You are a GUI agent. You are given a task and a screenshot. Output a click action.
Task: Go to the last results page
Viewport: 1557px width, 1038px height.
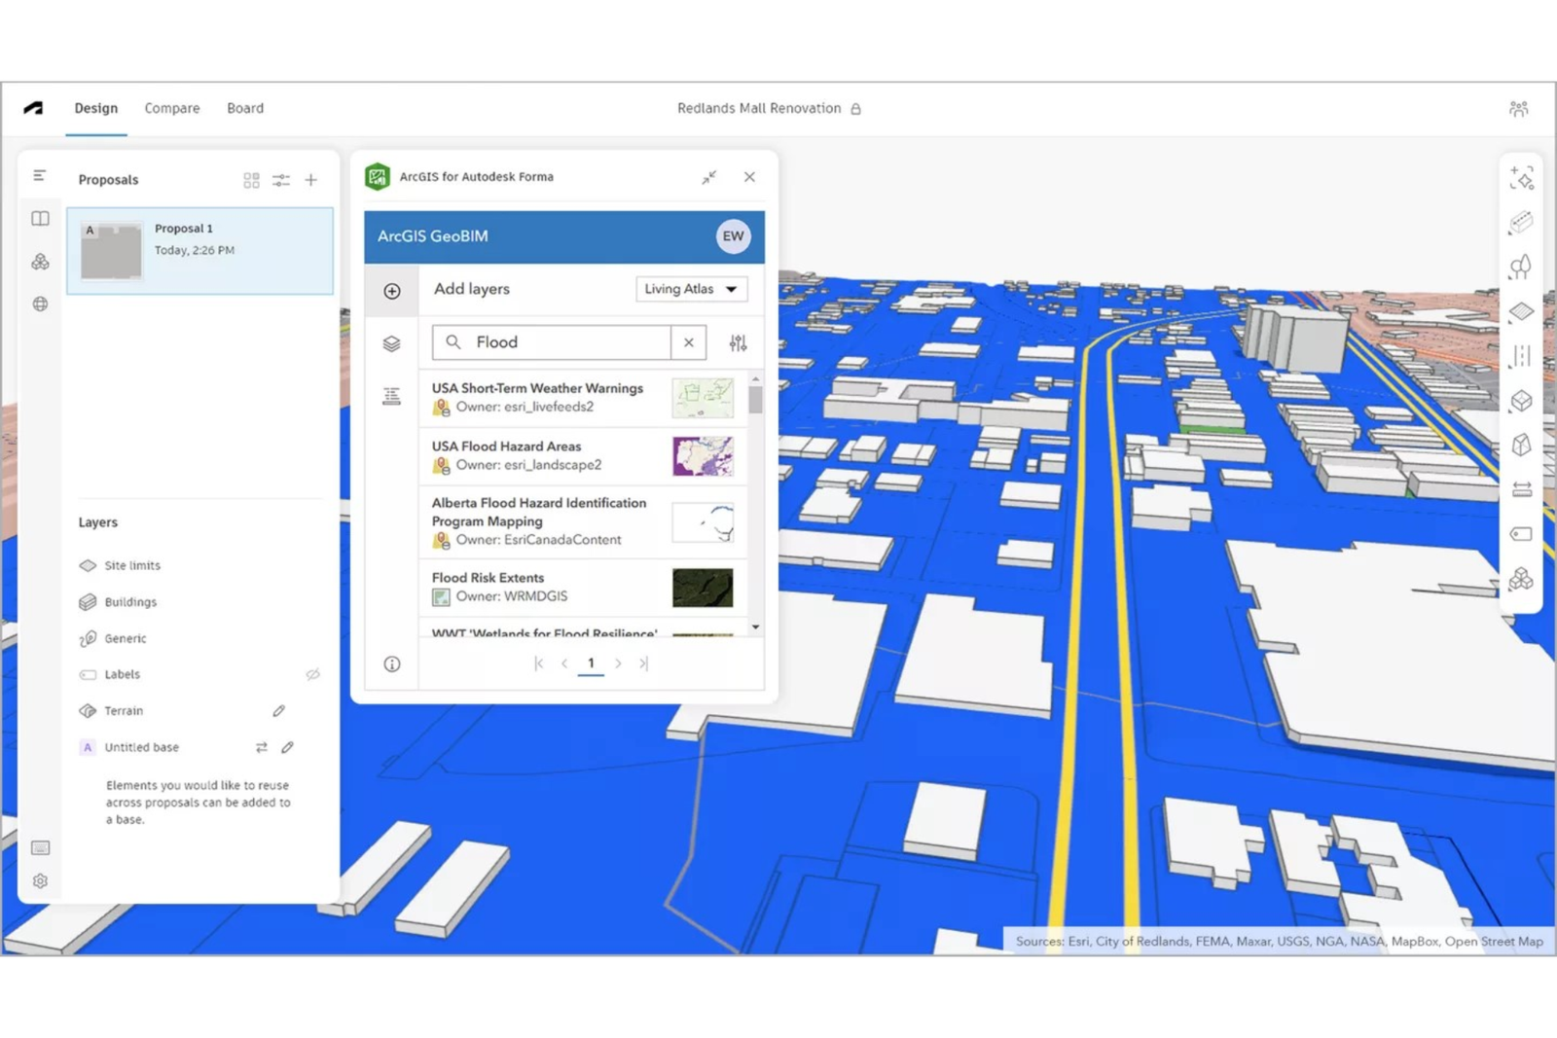pyautogui.click(x=643, y=663)
